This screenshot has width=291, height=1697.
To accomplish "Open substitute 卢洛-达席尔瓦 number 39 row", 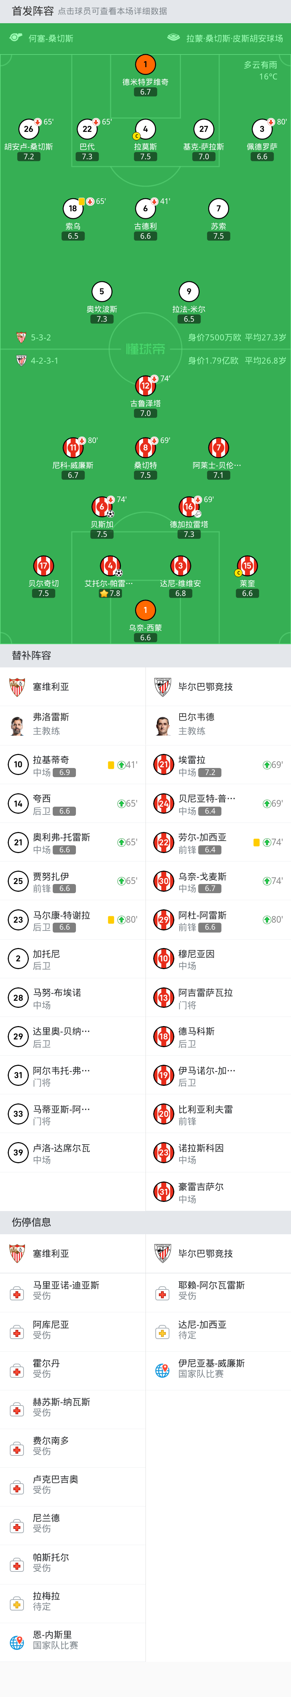I will pos(72,1153).
